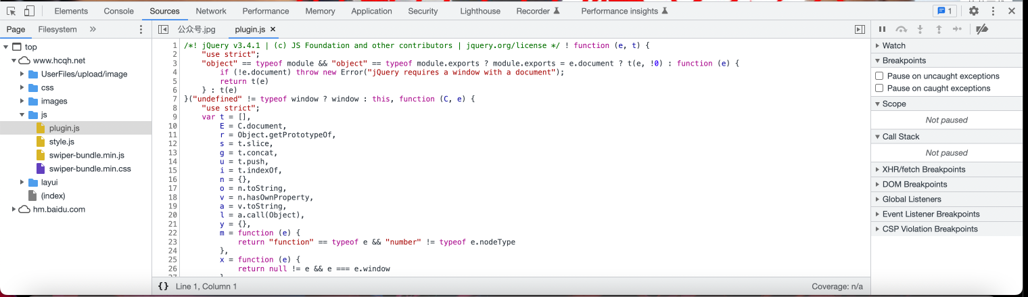
Task: Click the hide navigator sidebar icon
Action: tap(163, 30)
